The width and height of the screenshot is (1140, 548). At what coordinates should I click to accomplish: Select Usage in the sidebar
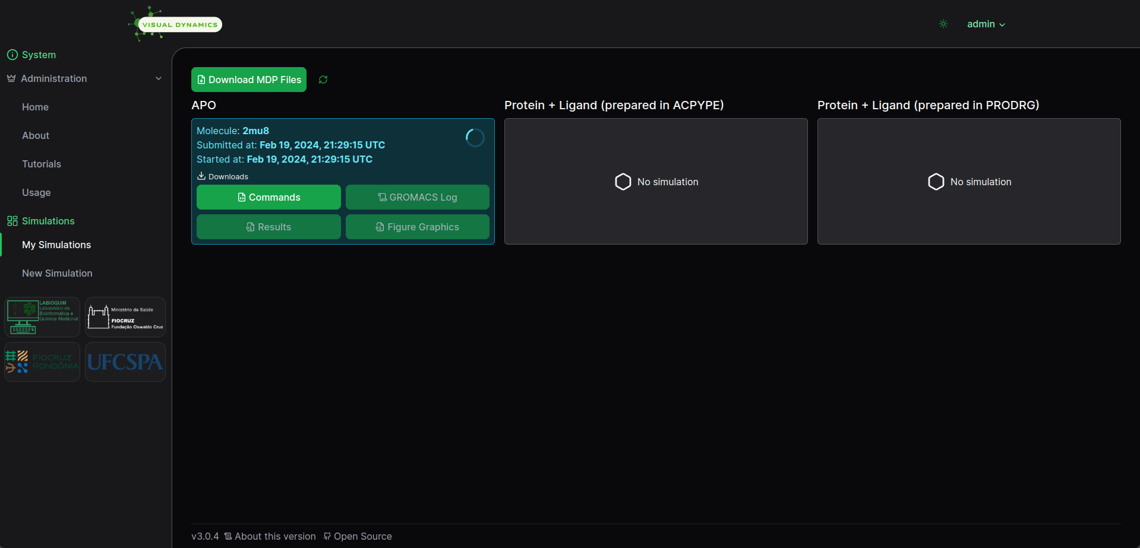point(36,192)
